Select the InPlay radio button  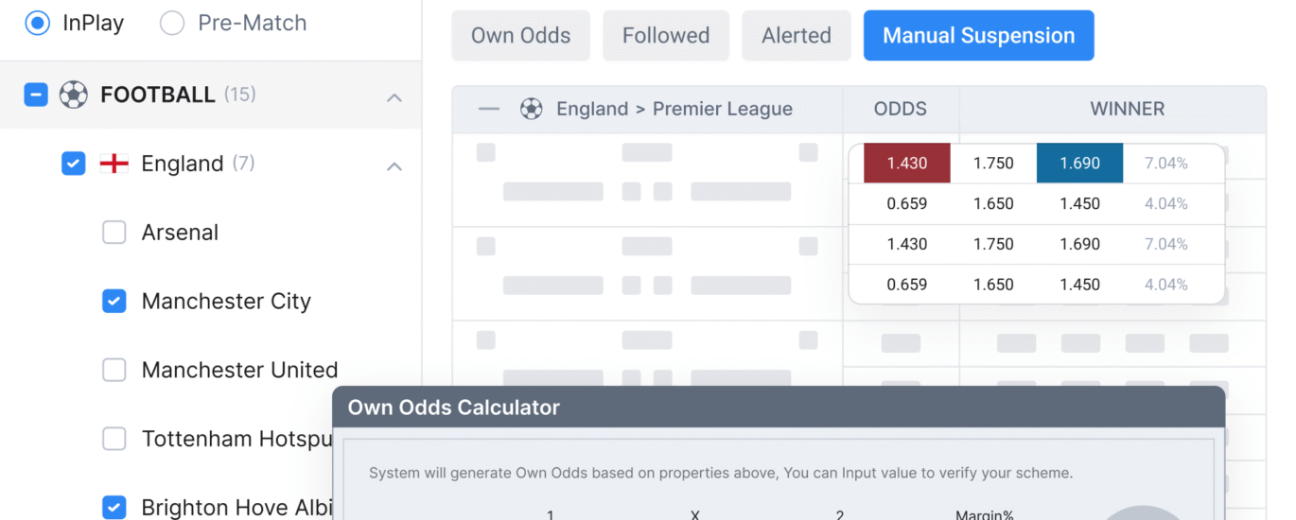[x=37, y=23]
